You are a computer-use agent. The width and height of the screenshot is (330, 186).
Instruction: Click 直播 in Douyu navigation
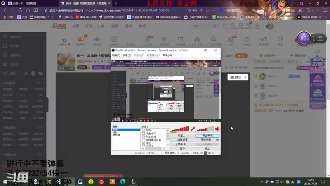(x=88, y=26)
